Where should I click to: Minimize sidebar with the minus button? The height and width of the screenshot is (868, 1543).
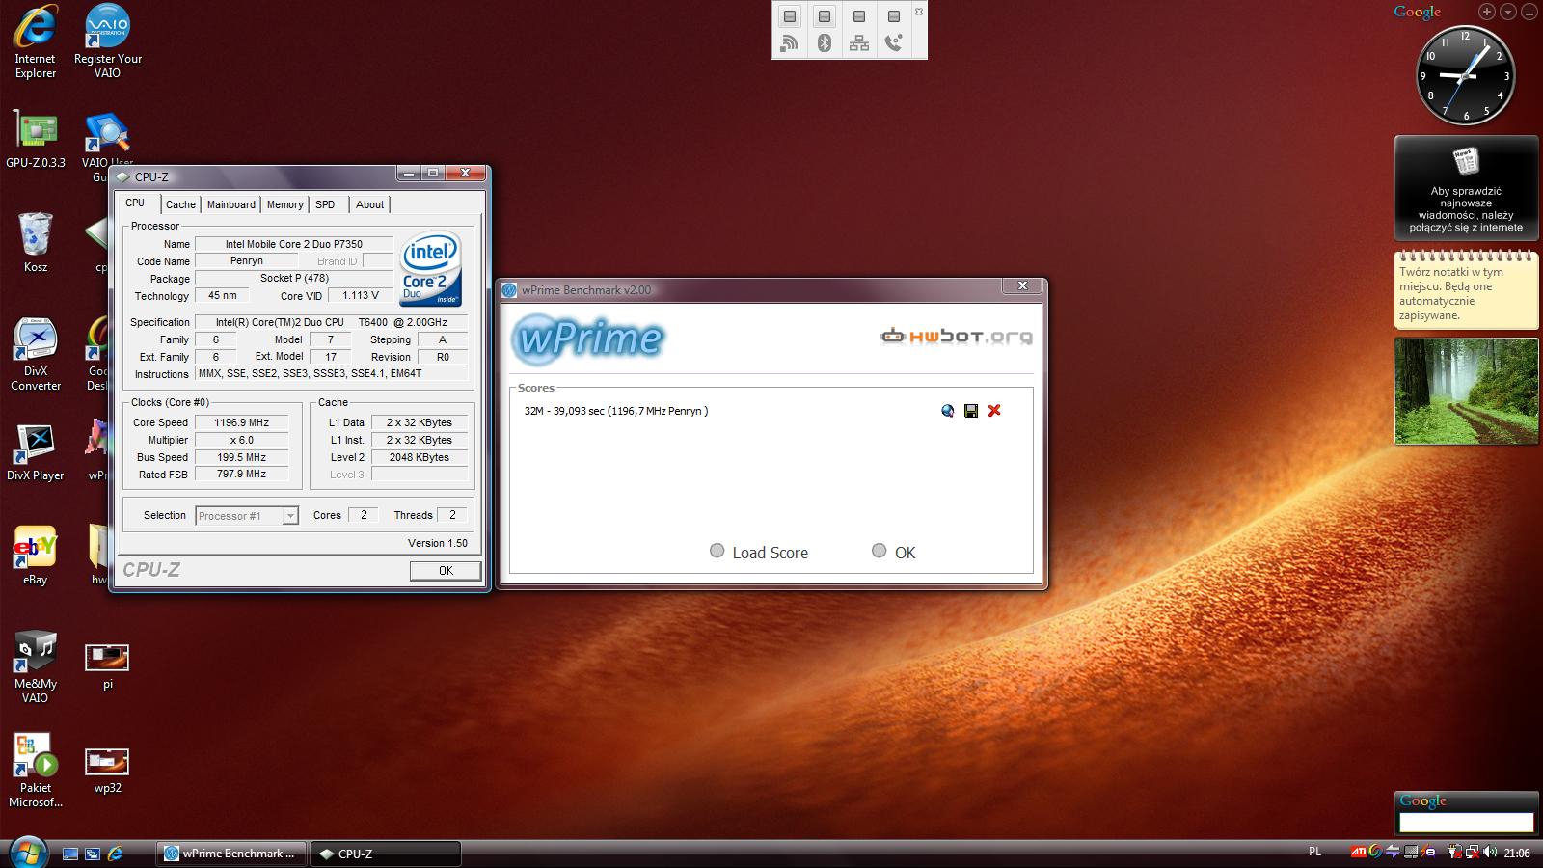click(x=1529, y=12)
